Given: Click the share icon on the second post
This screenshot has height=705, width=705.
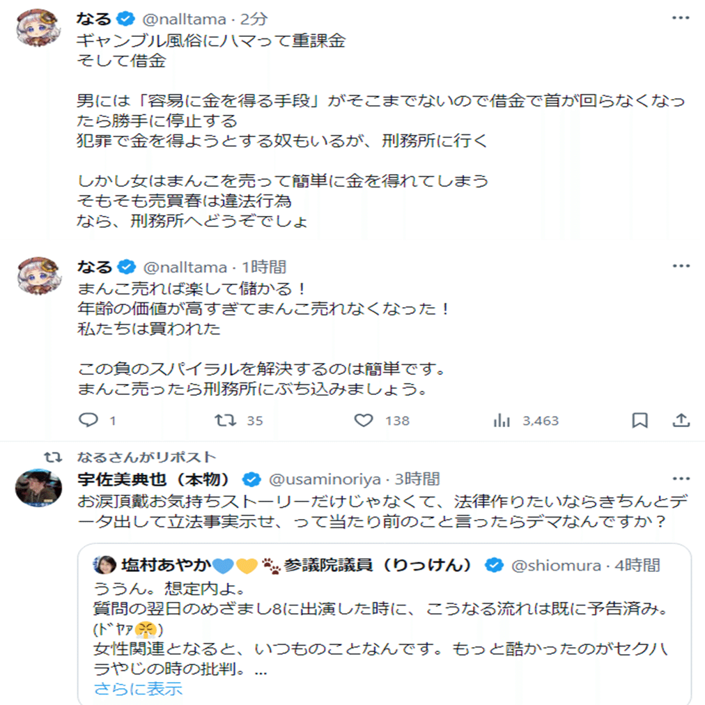Looking at the screenshot, I should pyautogui.click(x=681, y=420).
